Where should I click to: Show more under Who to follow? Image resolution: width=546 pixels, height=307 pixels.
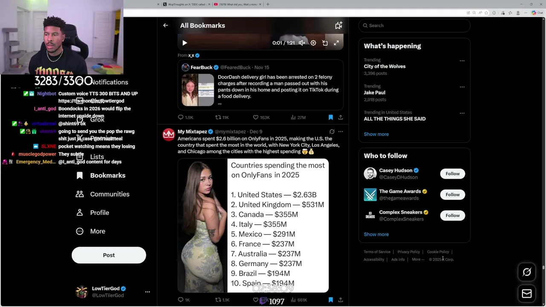coord(376,235)
